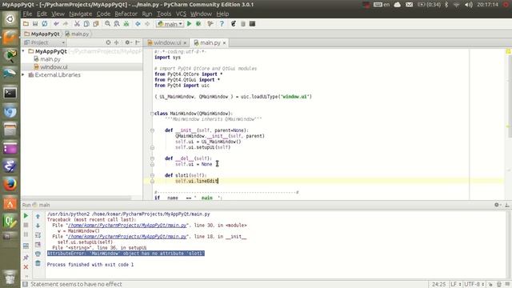The width and height of the screenshot is (512, 288).
Task: Click the Stop square in Run panel
Action: tap(26, 226)
